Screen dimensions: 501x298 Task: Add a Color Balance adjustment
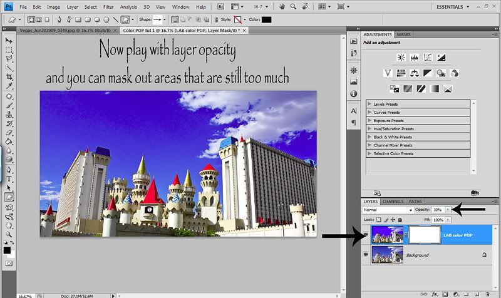tap(415, 73)
